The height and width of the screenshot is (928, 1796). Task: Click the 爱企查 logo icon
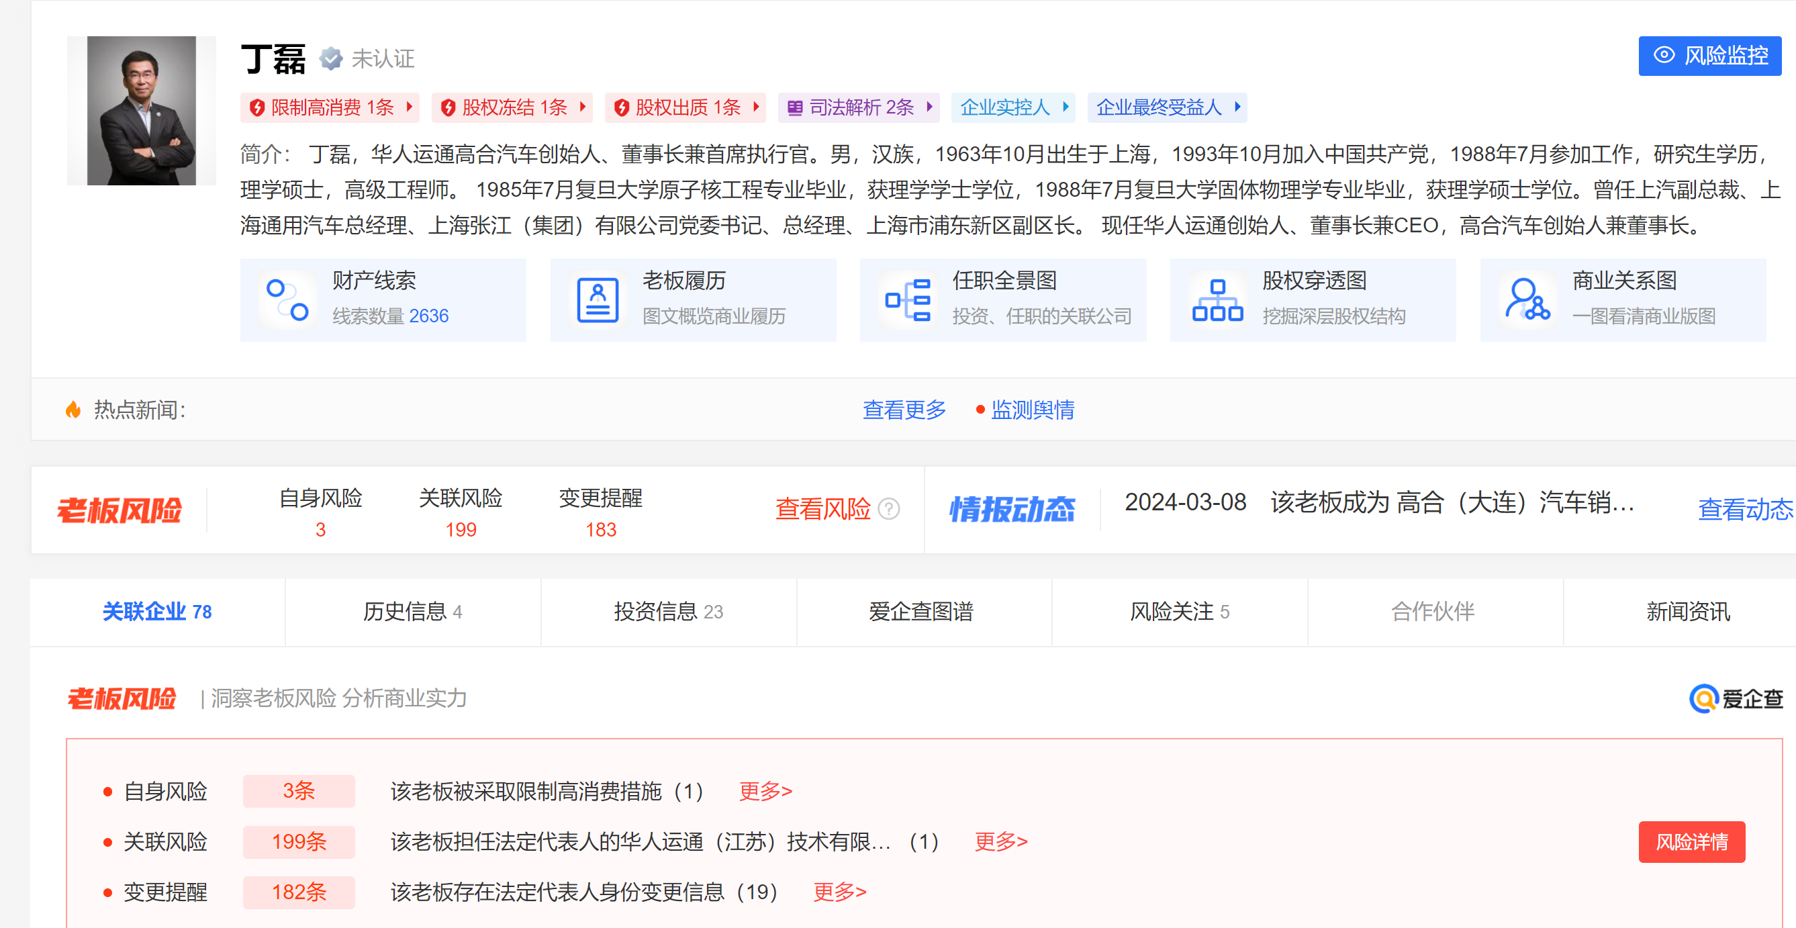pos(1703,698)
